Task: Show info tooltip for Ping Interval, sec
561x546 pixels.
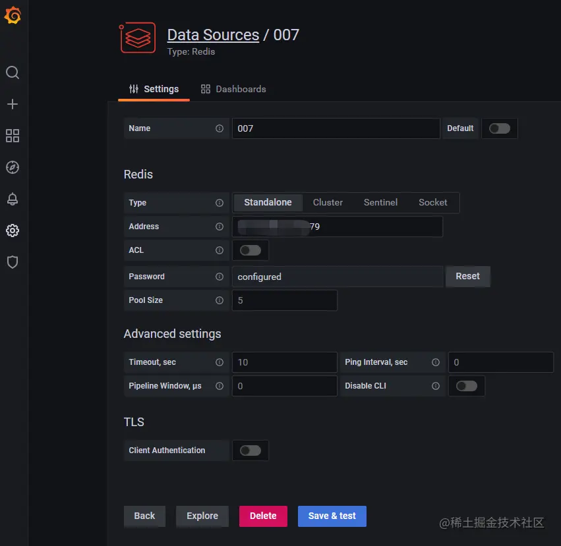Action: [436, 362]
